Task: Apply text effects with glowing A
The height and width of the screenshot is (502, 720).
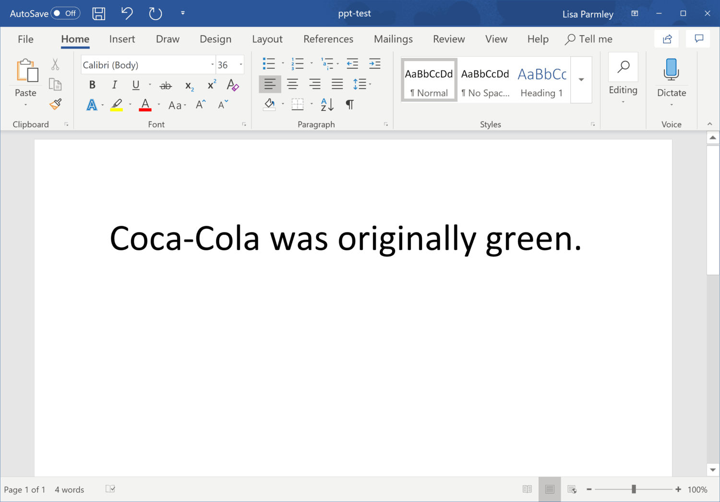Action: [92, 105]
